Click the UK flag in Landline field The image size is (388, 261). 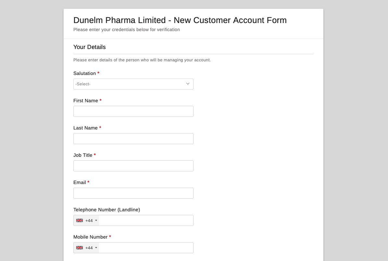[80, 220]
